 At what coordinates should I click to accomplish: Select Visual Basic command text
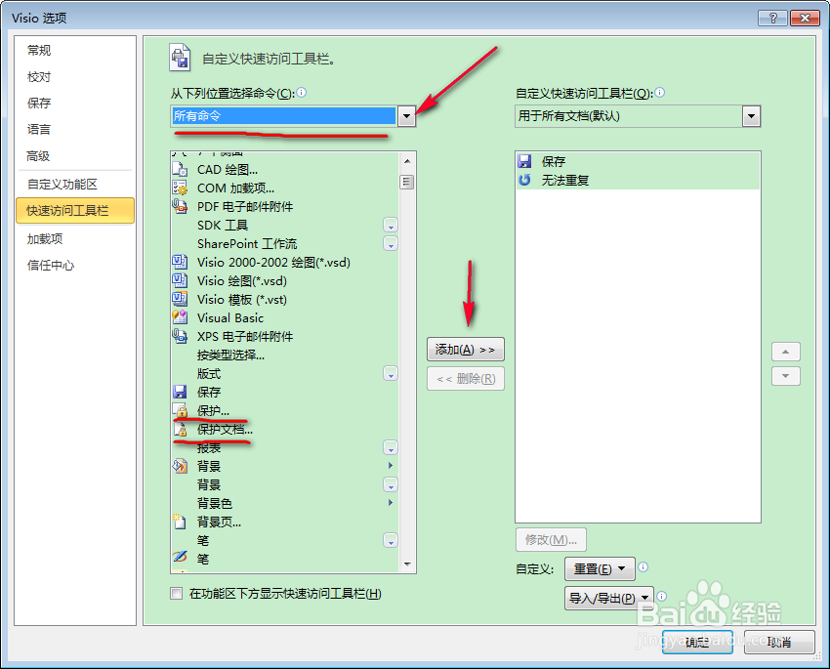pyautogui.click(x=230, y=317)
